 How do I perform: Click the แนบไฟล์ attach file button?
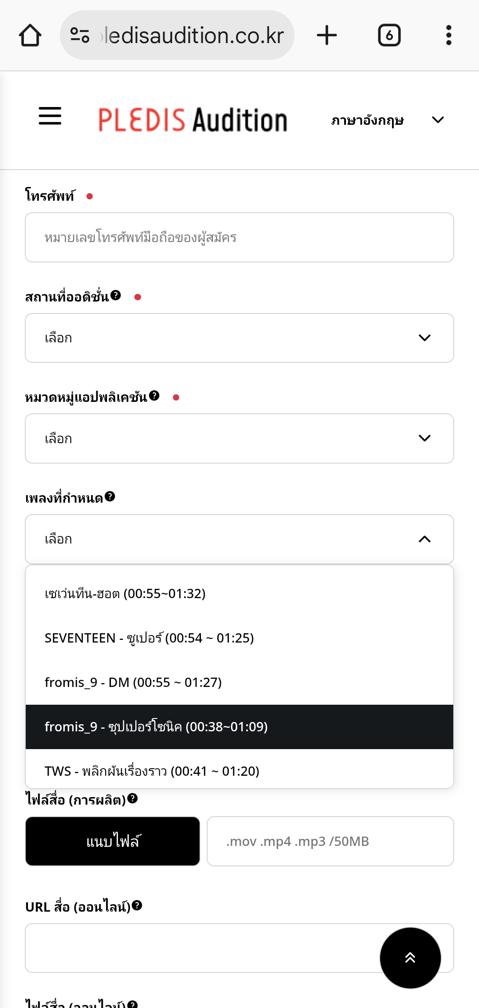pos(113,841)
